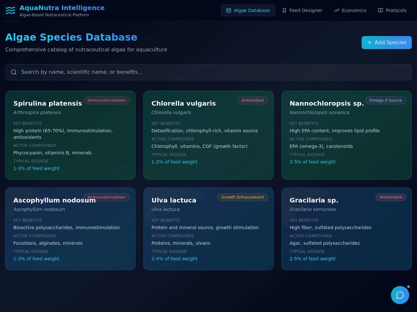Click Chlorophyll, vitamins, CGF compounds text
The width and height of the screenshot is (417, 312).
point(199,146)
